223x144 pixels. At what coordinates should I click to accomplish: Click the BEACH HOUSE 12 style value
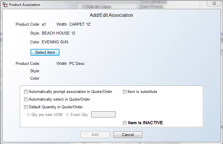(58, 33)
